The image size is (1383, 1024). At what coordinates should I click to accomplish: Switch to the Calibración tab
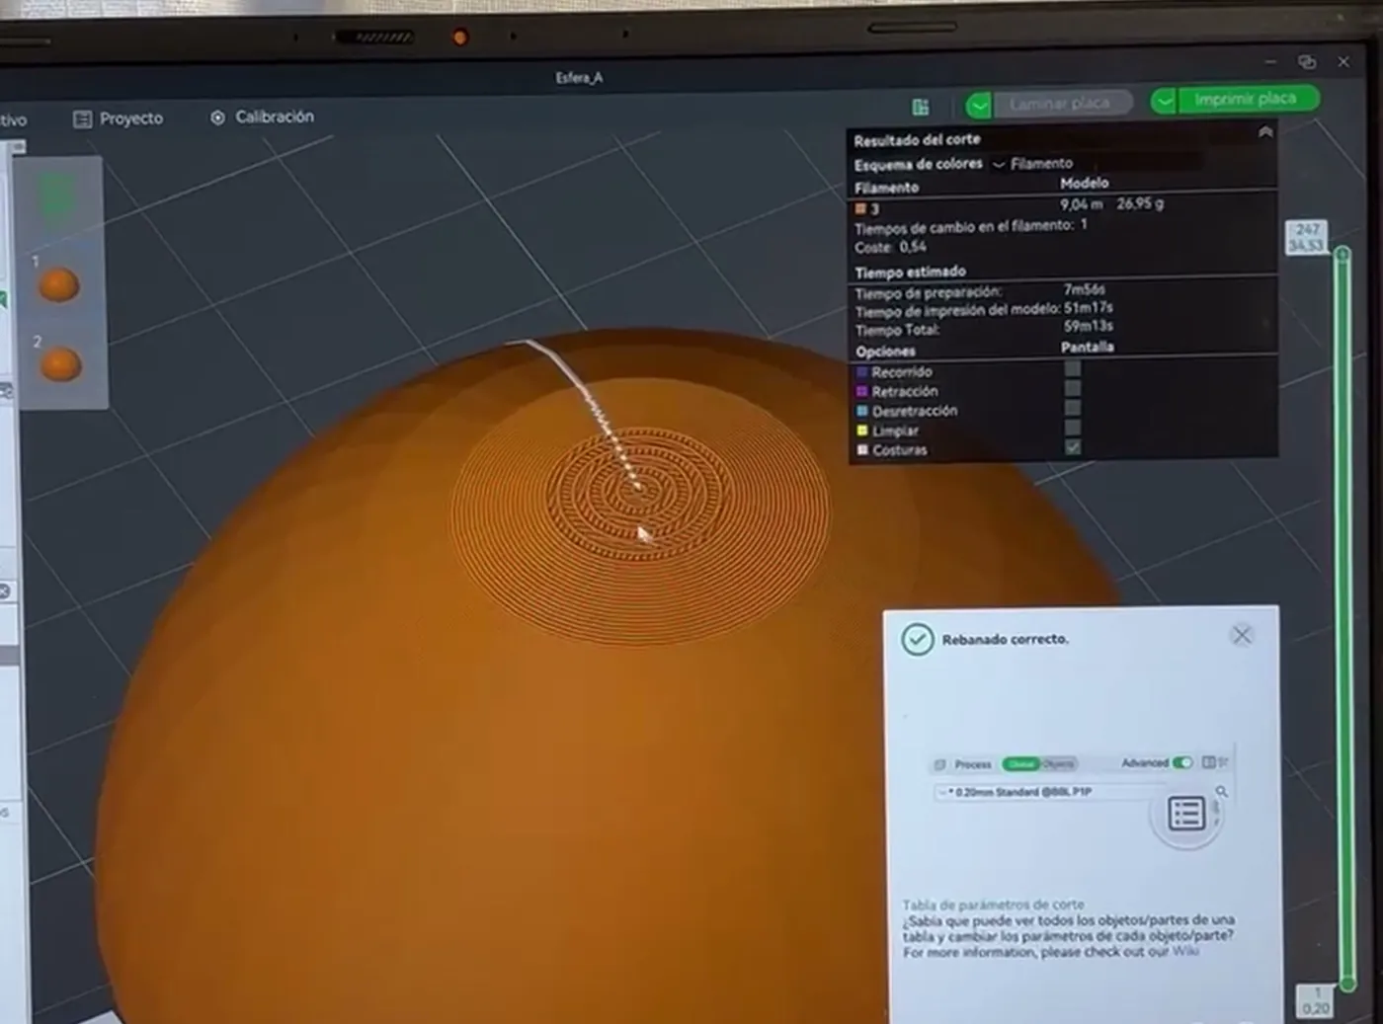[262, 117]
